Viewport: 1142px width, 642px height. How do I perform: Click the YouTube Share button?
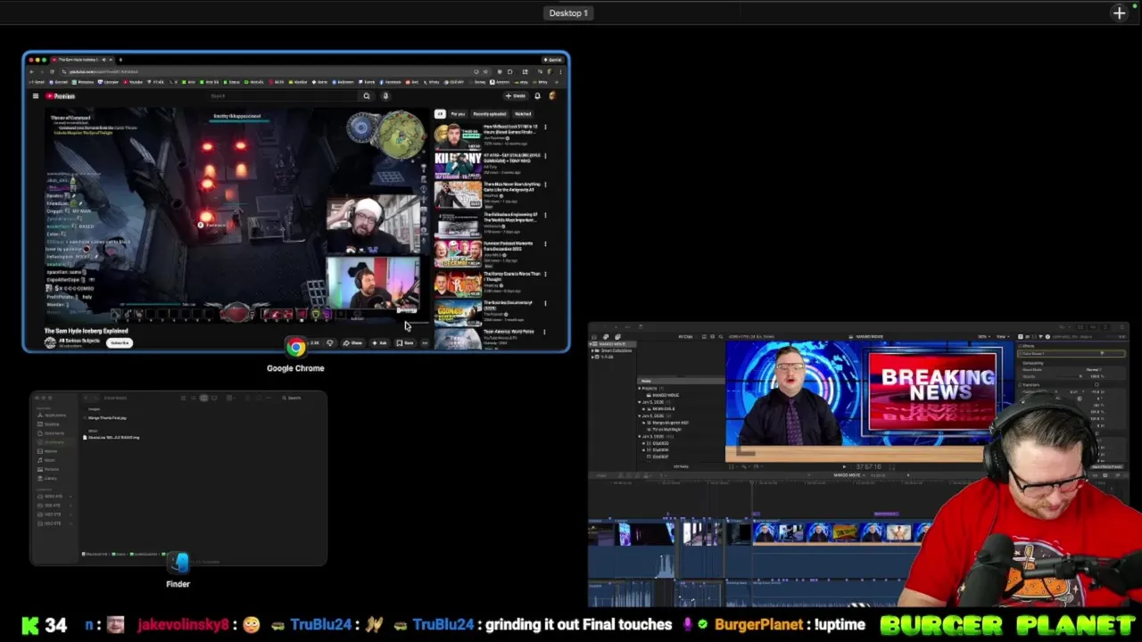tap(353, 343)
